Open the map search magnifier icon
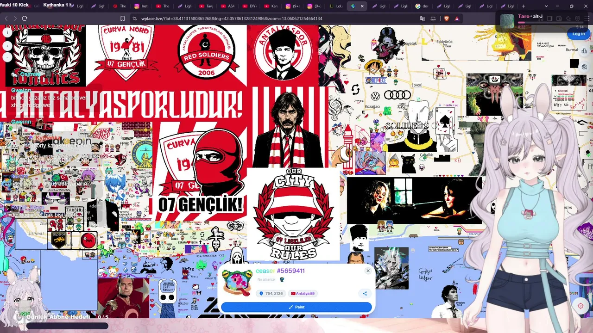This screenshot has width=593, height=333. pyautogui.click(x=584, y=67)
